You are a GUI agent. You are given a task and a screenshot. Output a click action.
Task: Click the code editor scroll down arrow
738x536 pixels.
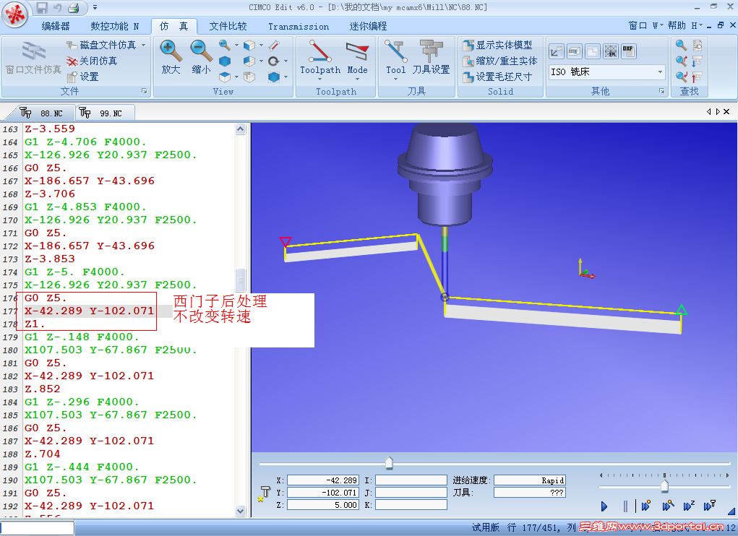(x=240, y=511)
